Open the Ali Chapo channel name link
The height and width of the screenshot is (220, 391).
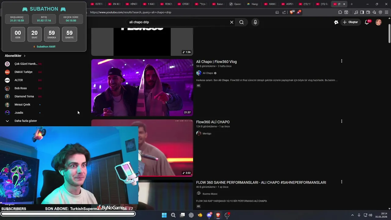(x=208, y=73)
